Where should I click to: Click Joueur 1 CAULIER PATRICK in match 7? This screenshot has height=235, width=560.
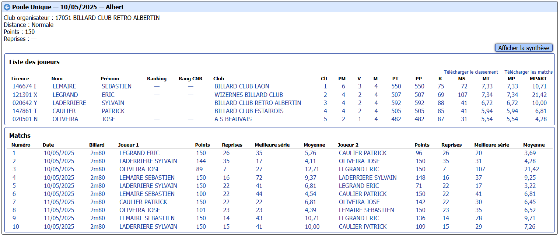click(x=143, y=202)
